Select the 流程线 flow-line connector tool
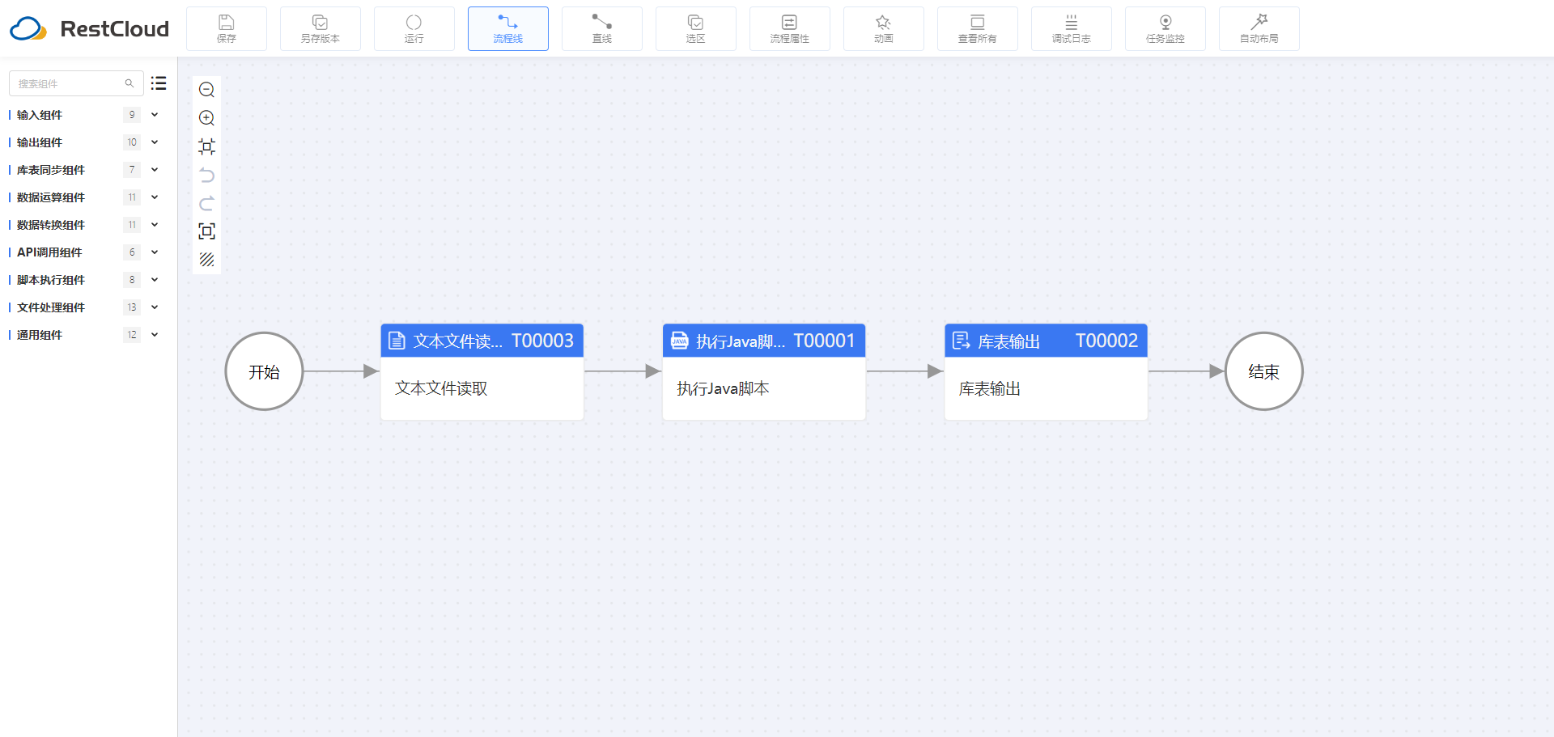Screen dimensions: 1554x737 (x=508, y=28)
